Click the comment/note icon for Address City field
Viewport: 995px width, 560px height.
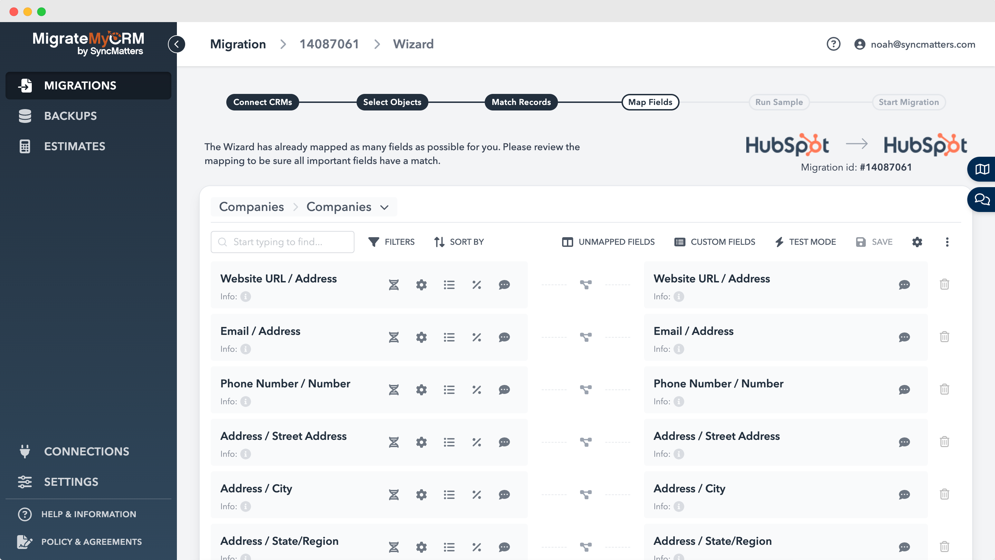[x=504, y=494]
